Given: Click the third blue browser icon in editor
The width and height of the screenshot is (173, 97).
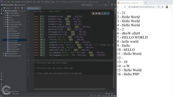Looking at the screenshot, I should pos(99,13).
